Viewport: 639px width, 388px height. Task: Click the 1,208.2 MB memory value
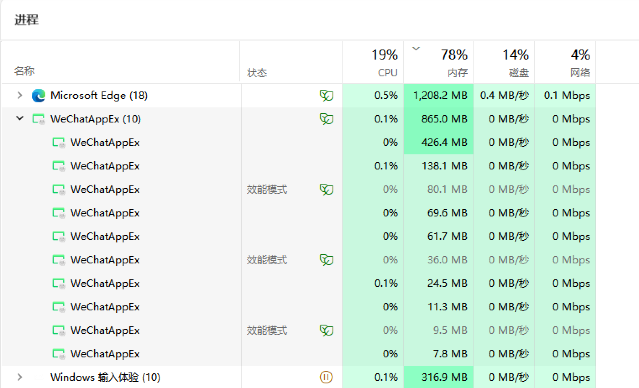440,96
